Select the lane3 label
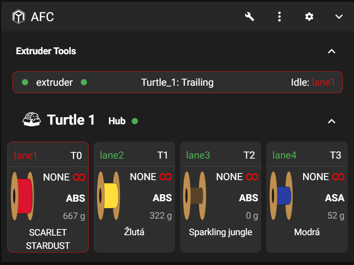 point(198,155)
